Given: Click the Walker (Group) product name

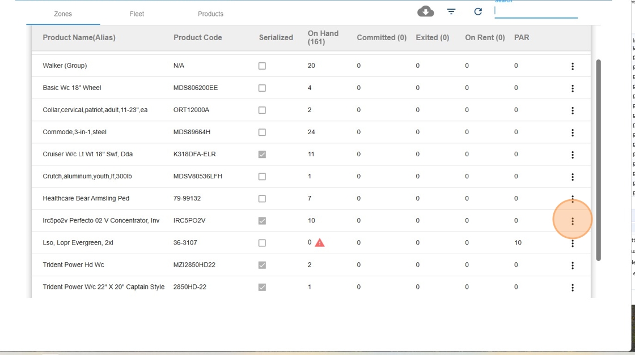Looking at the screenshot, I should [x=65, y=66].
